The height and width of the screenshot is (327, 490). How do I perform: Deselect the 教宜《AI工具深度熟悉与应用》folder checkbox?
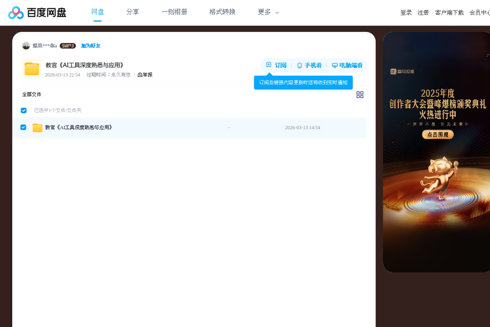23,127
